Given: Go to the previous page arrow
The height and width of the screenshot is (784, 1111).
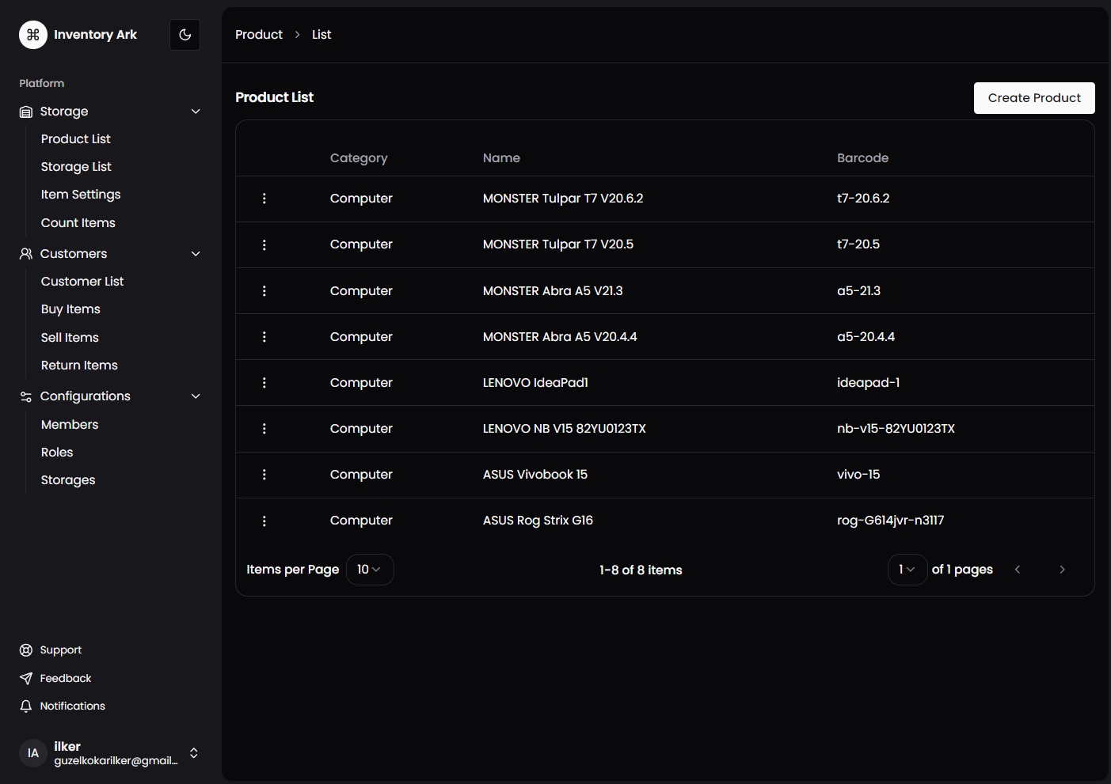Looking at the screenshot, I should point(1018,570).
